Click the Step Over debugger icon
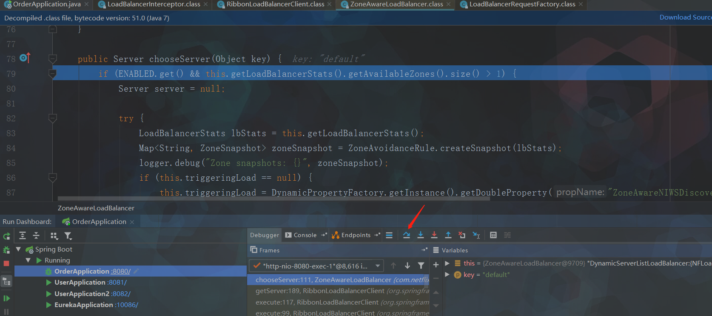Screen dimensions: 712x316 [407, 235]
